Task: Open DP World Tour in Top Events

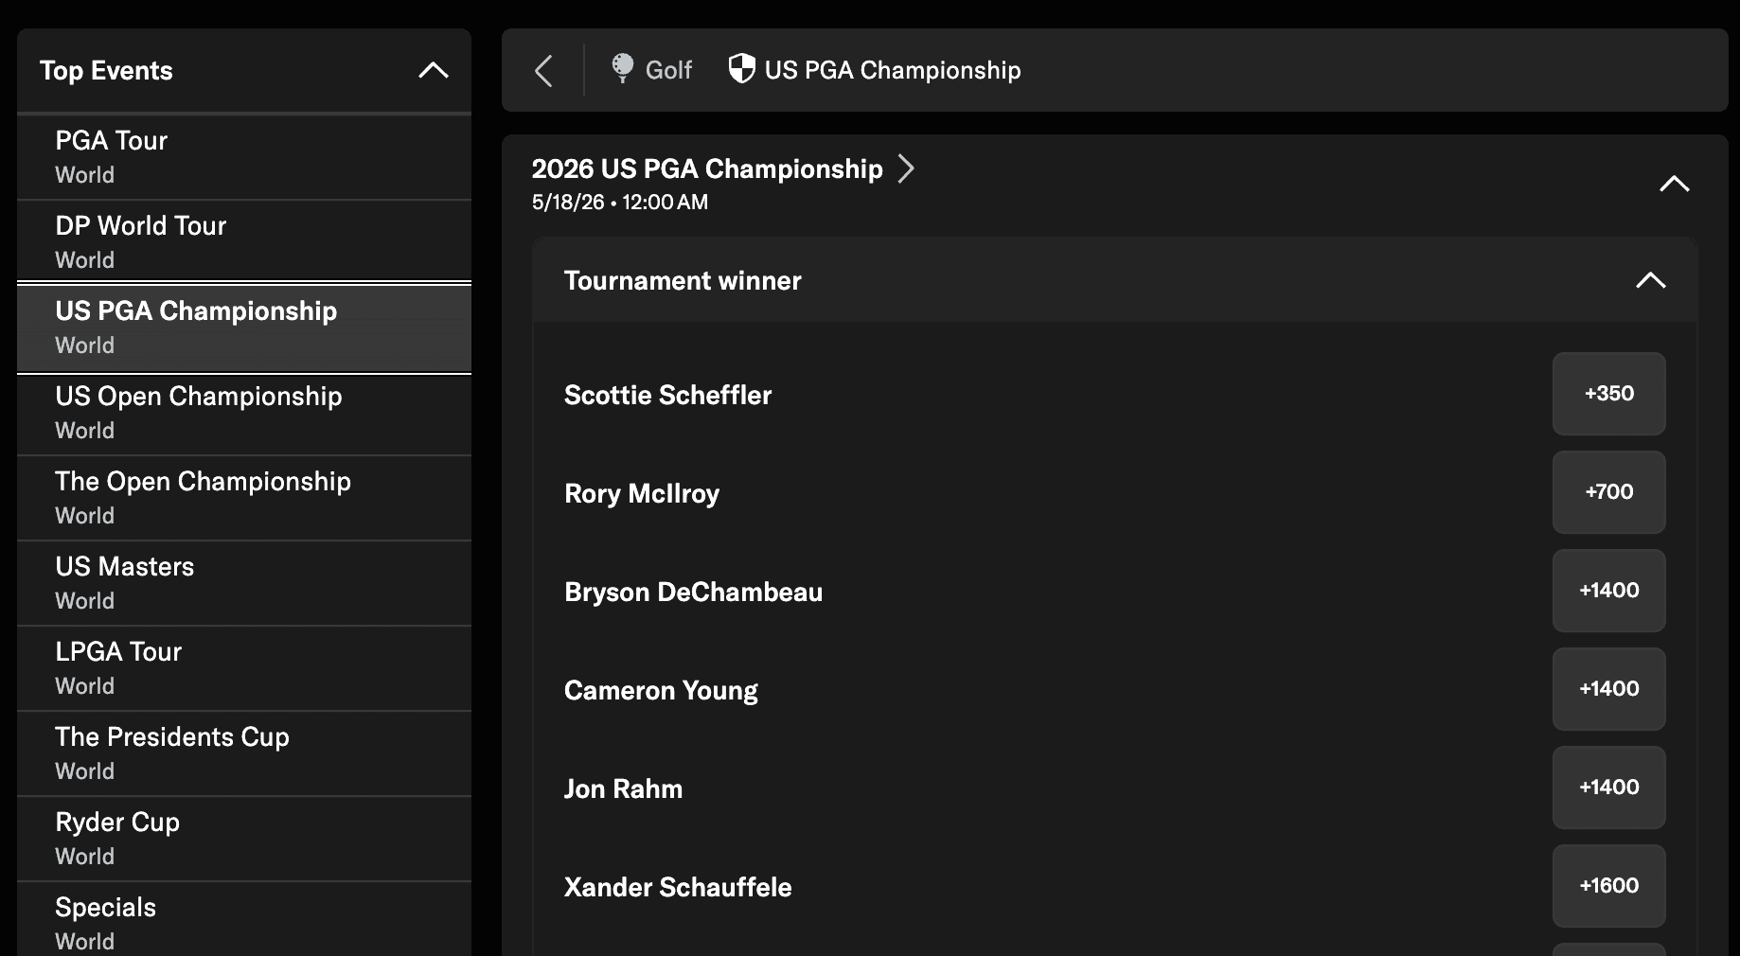Action: (244, 242)
